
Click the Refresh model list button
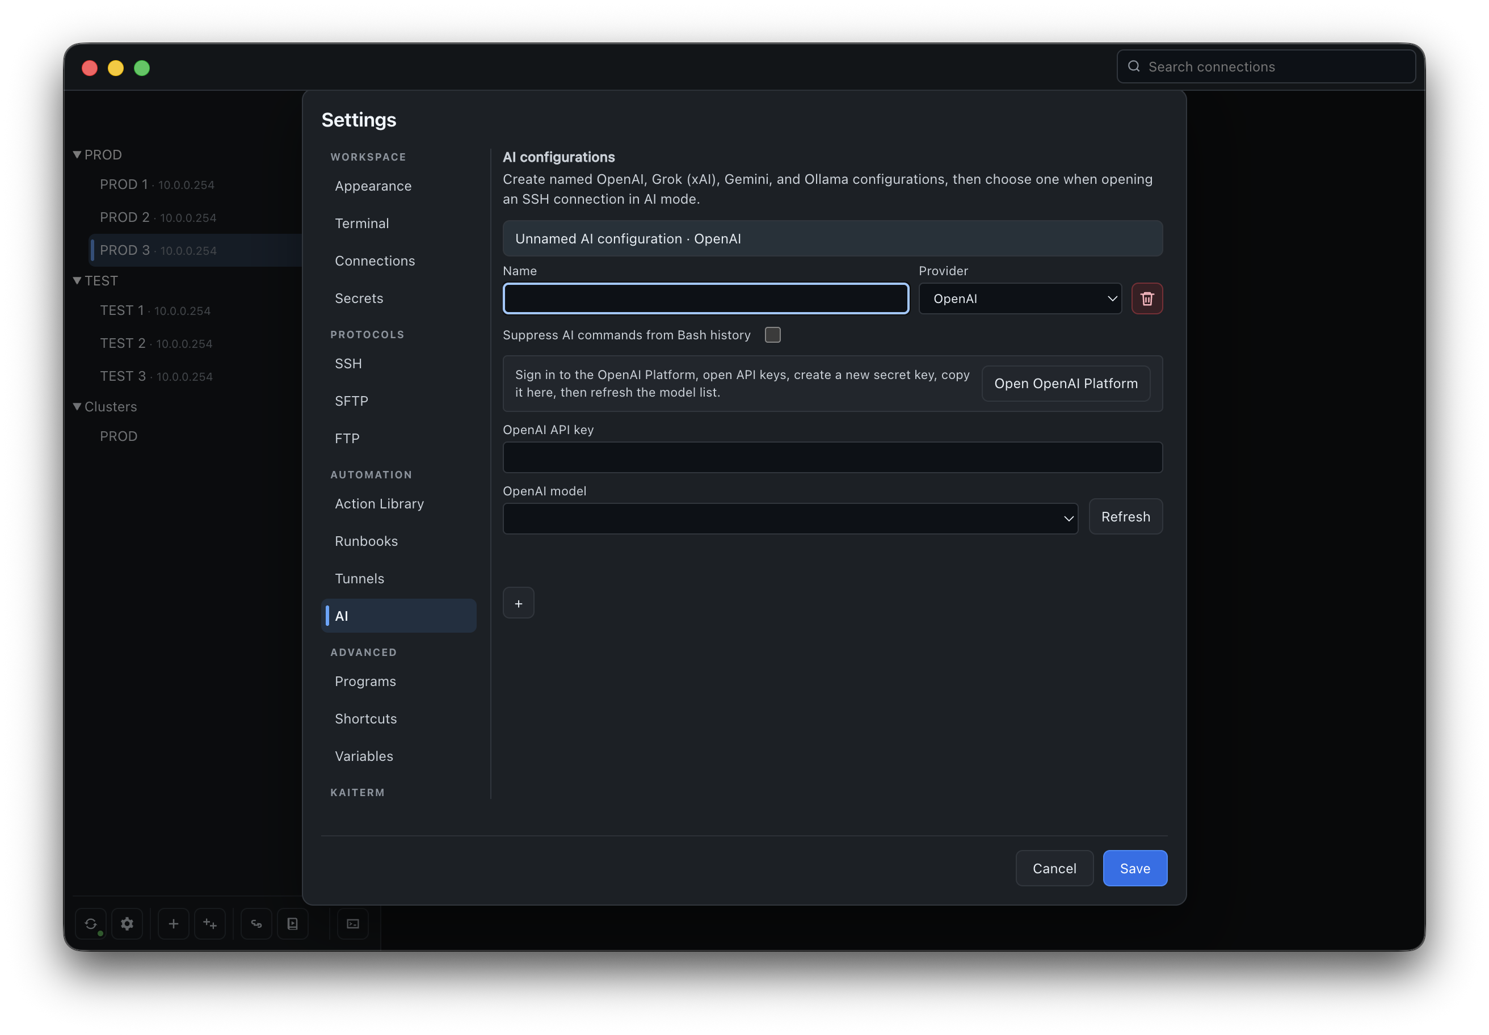pyautogui.click(x=1125, y=517)
